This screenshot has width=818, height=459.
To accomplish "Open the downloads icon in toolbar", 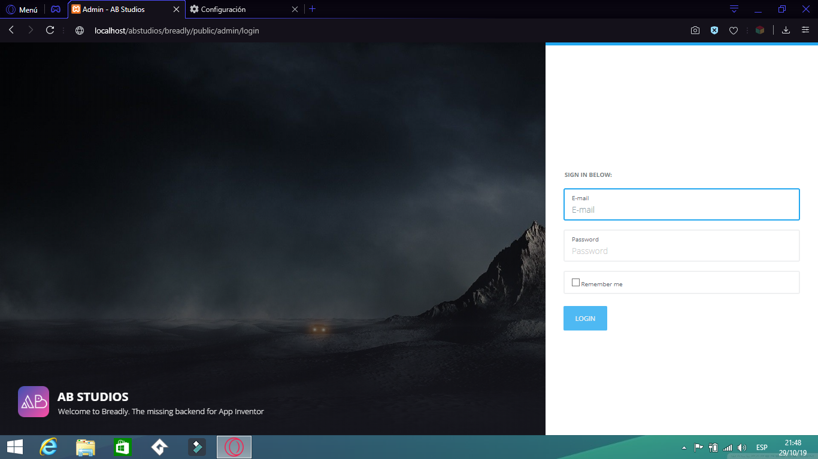I will click(x=786, y=30).
